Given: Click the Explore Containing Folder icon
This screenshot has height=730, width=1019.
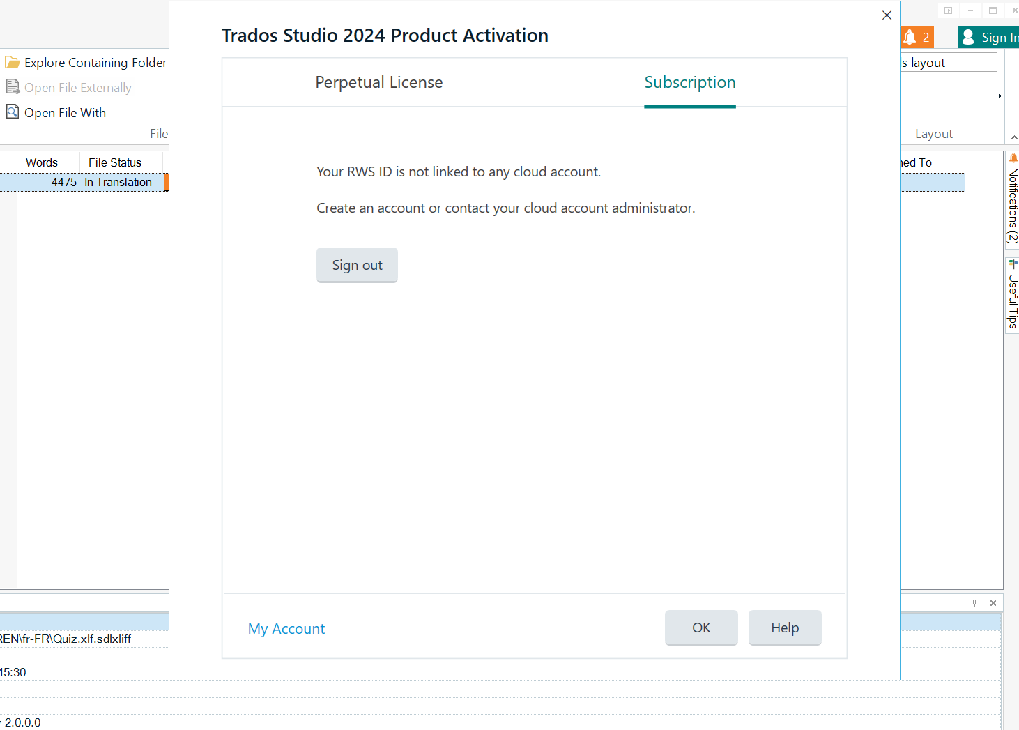Looking at the screenshot, I should tap(13, 63).
